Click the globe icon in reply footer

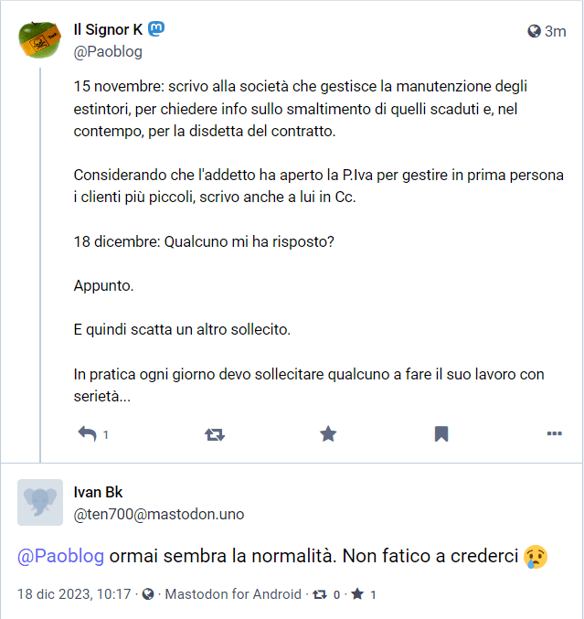pos(148,594)
